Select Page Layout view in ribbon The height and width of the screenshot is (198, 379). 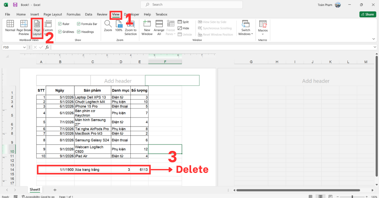37,28
